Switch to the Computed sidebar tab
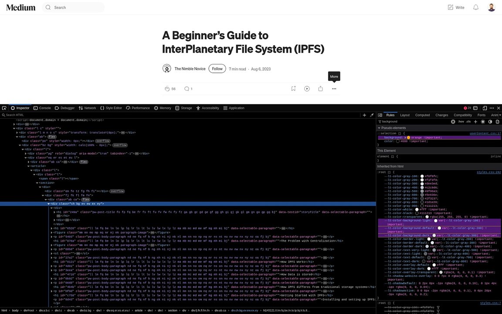The height and width of the screenshot is (314, 502). point(422,115)
